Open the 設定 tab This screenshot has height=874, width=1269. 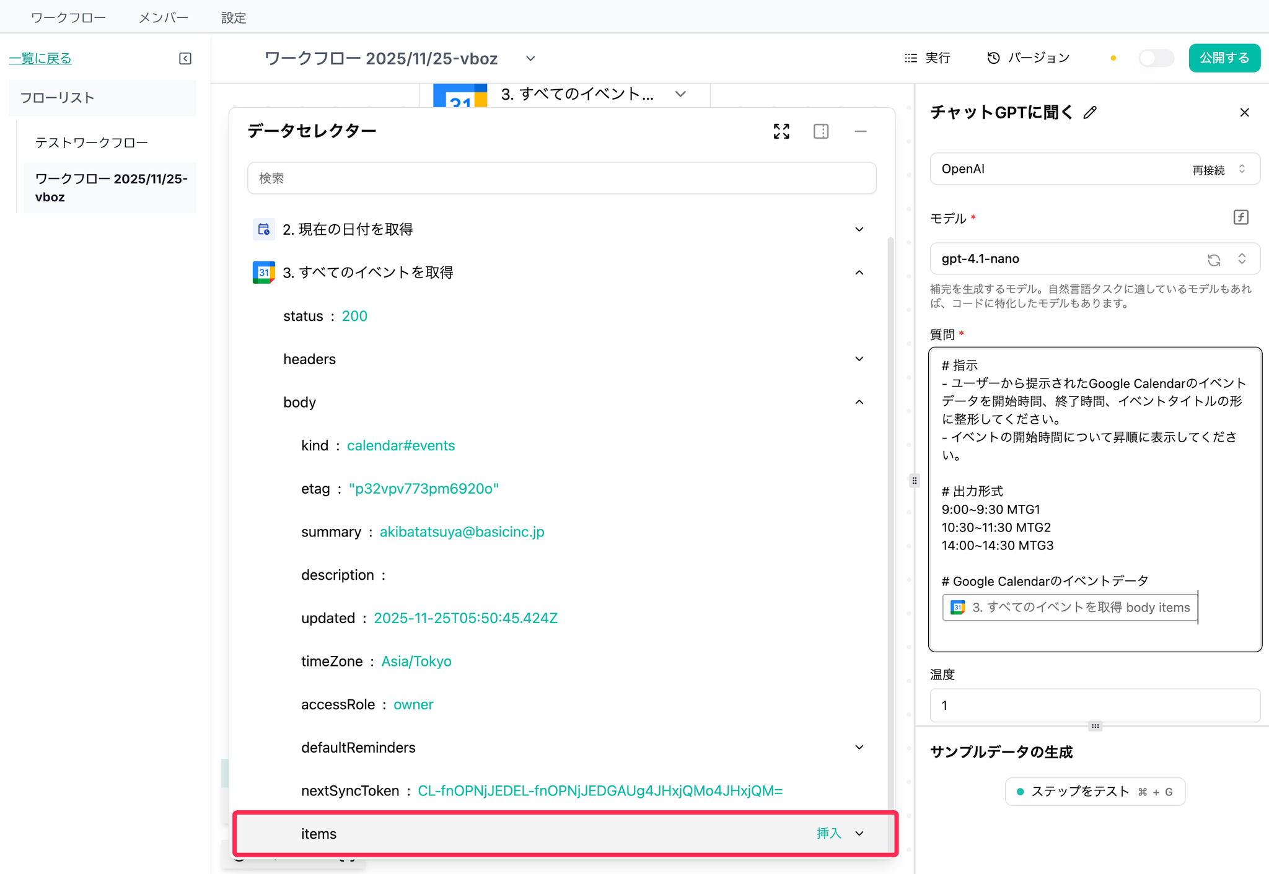pyautogui.click(x=234, y=18)
